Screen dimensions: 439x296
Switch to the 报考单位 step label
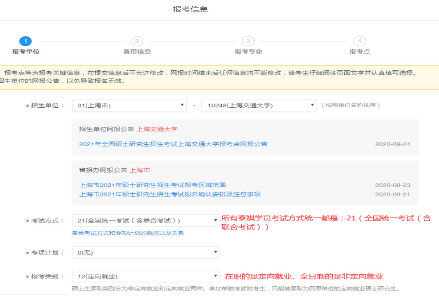(x=25, y=52)
